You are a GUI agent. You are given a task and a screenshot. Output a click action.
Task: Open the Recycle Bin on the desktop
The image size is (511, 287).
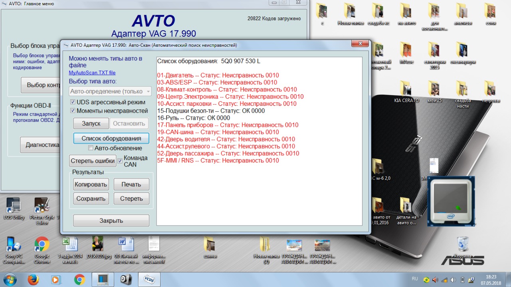pos(462,245)
